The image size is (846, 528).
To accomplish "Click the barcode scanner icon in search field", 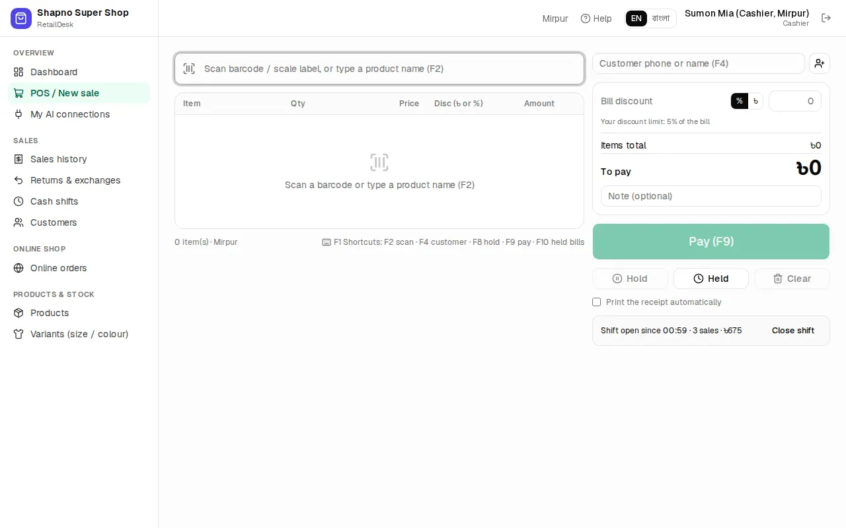I will point(189,69).
